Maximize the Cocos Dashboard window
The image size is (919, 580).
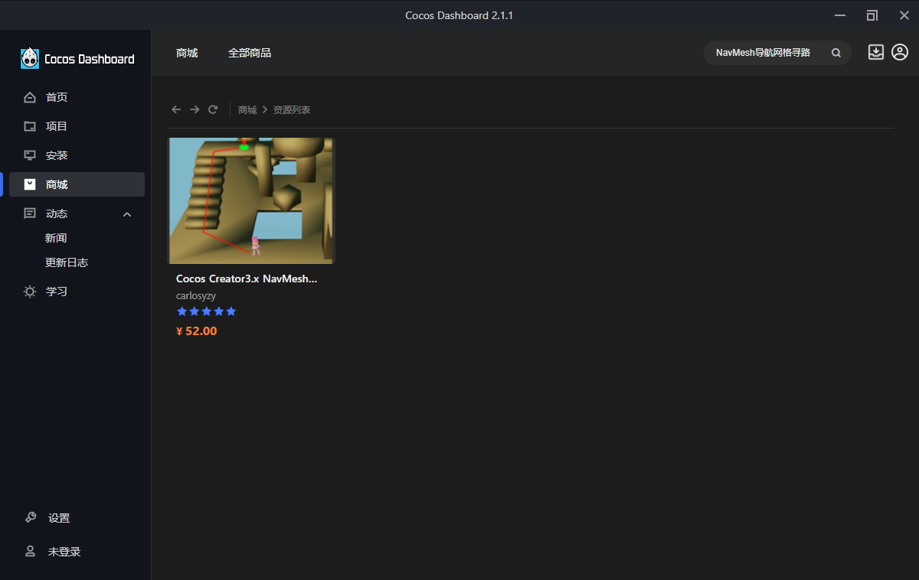[872, 15]
